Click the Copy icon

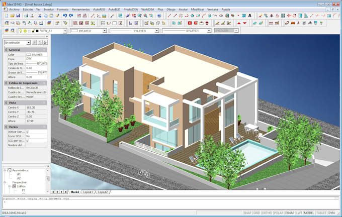pos(46,16)
